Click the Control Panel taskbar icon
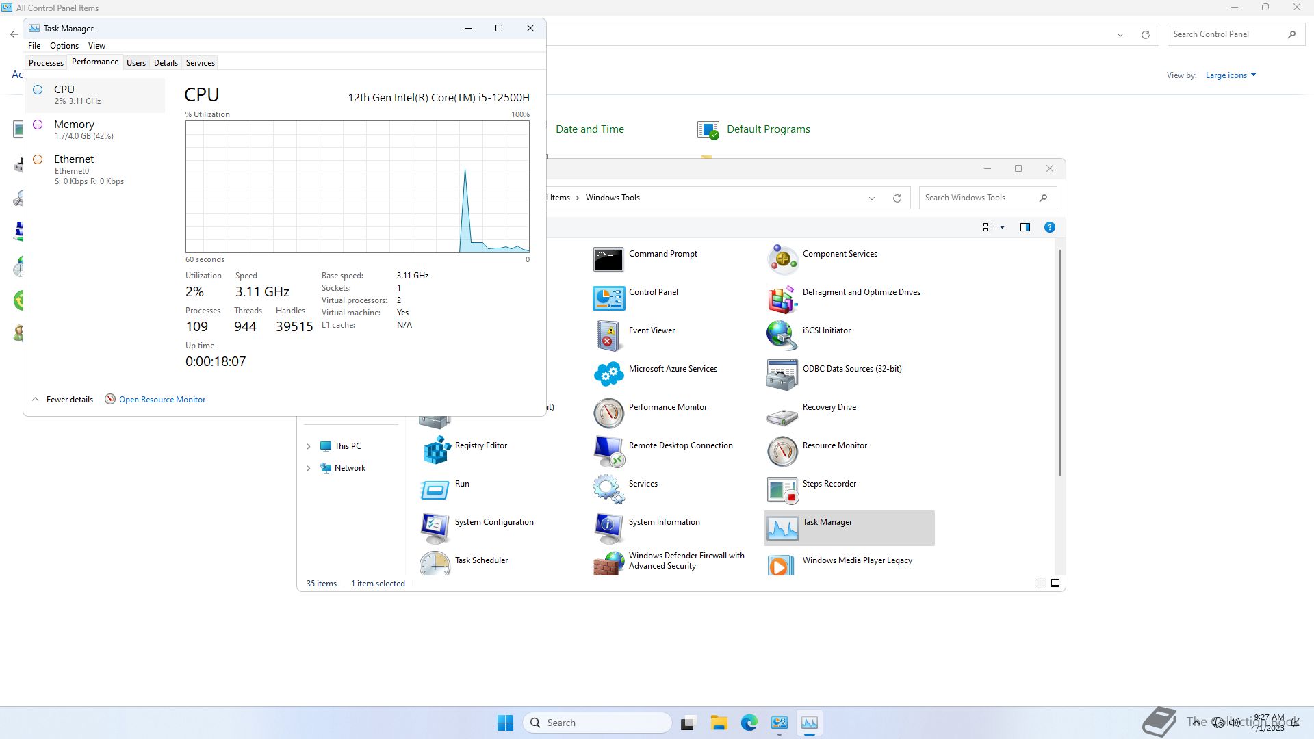The width and height of the screenshot is (1314, 739). pyautogui.click(x=780, y=723)
